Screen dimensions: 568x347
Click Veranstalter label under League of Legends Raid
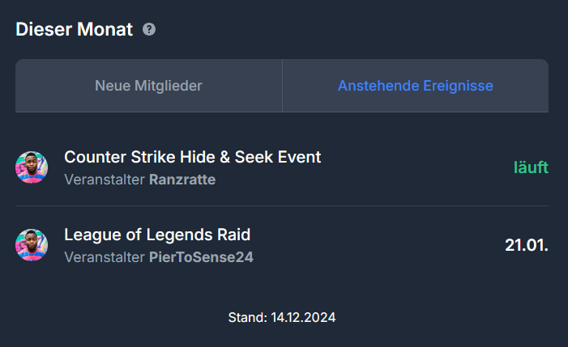[x=105, y=257]
